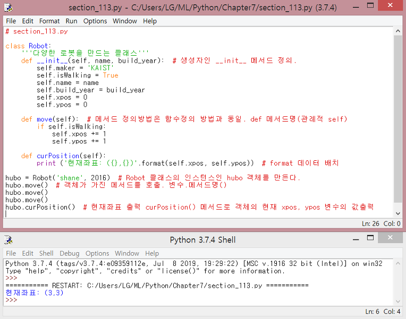Image resolution: width=406 pixels, height=319 pixels.
Task: Open the Format menu in the editor
Action: [x=49, y=21]
